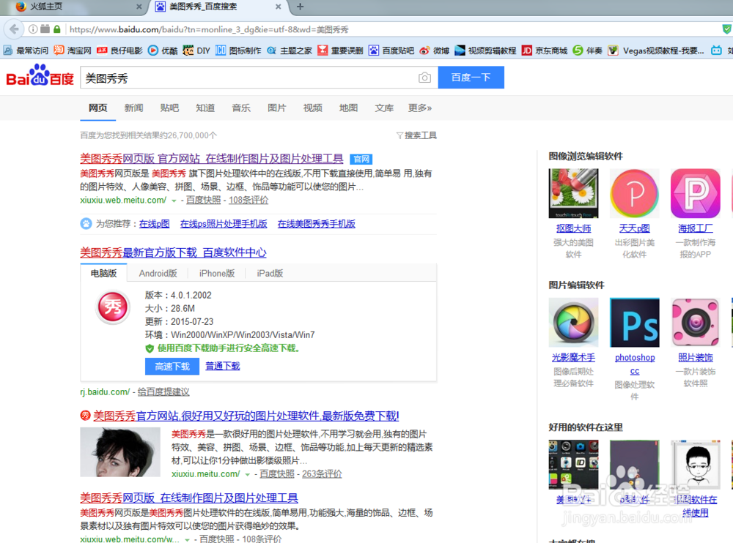Click the man's portrait result thumbnail
Screen dimensions: 733x543
pos(120,452)
